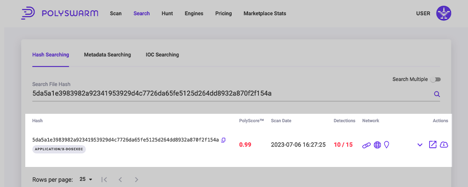Open the Scan menu item
Viewport: 468px width, 187px height.
tap(116, 14)
